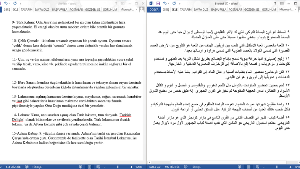
Task: Click the Help question mark in left window
Action: (116, 3)
